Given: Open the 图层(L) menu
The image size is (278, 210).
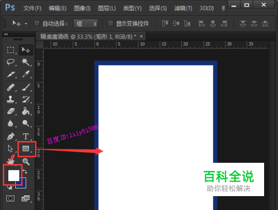Looking at the screenshot, I should (x=107, y=8).
